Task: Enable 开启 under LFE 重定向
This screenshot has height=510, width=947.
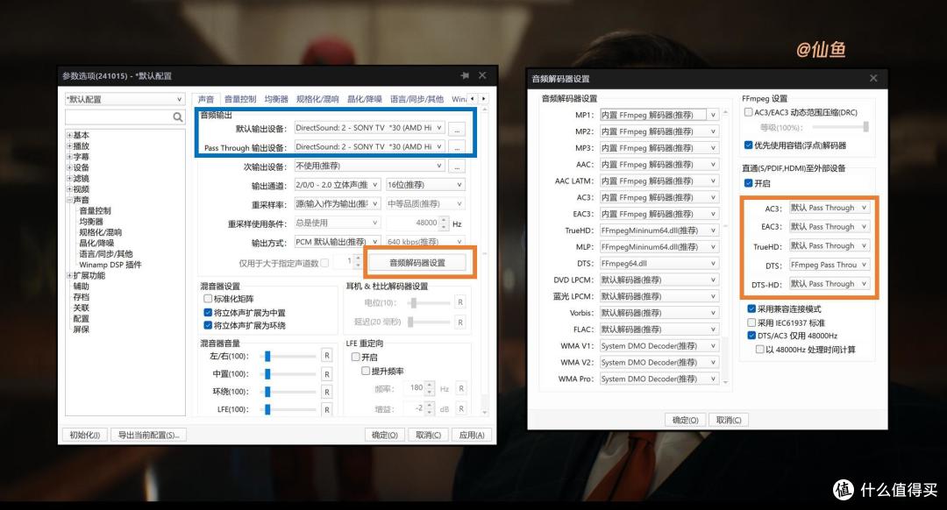Action: pos(356,357)
